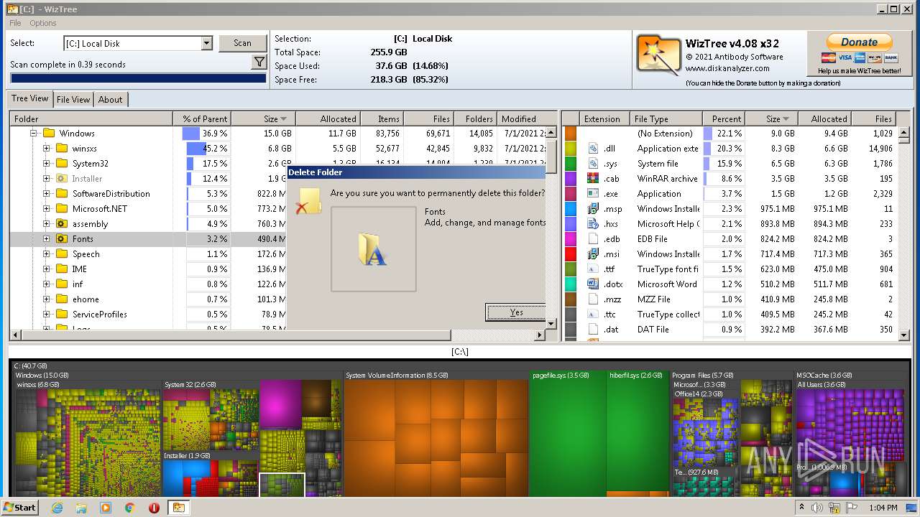Expand the ServiceProfiles folder node

[x=46, y=314]
